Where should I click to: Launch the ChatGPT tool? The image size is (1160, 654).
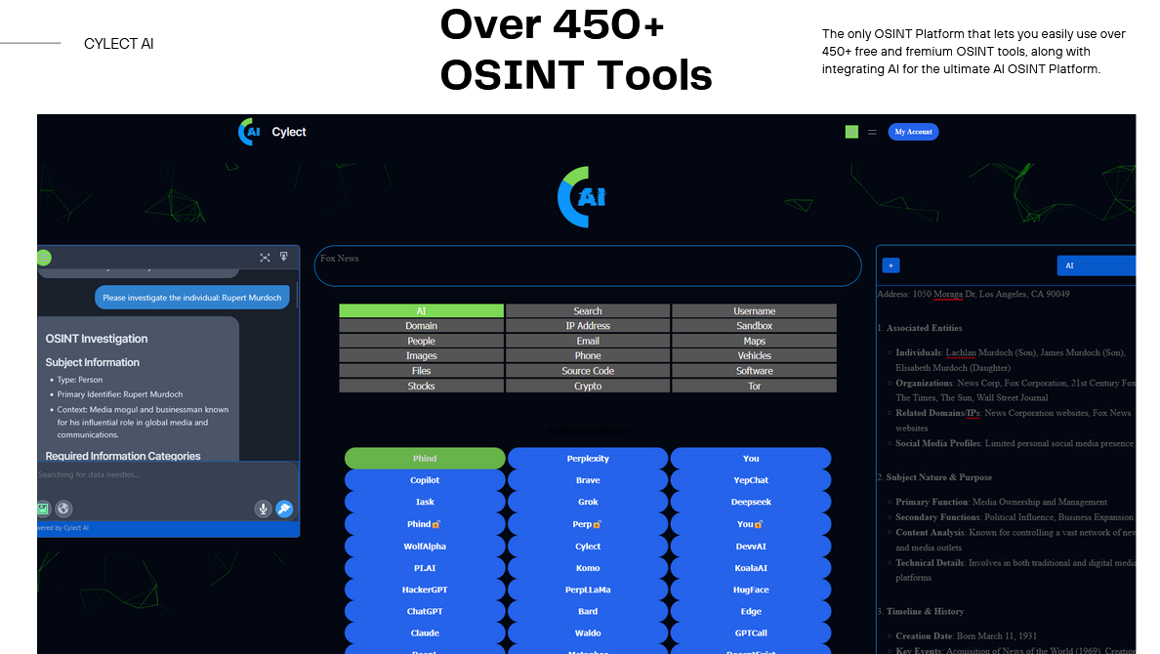point(425,611)
